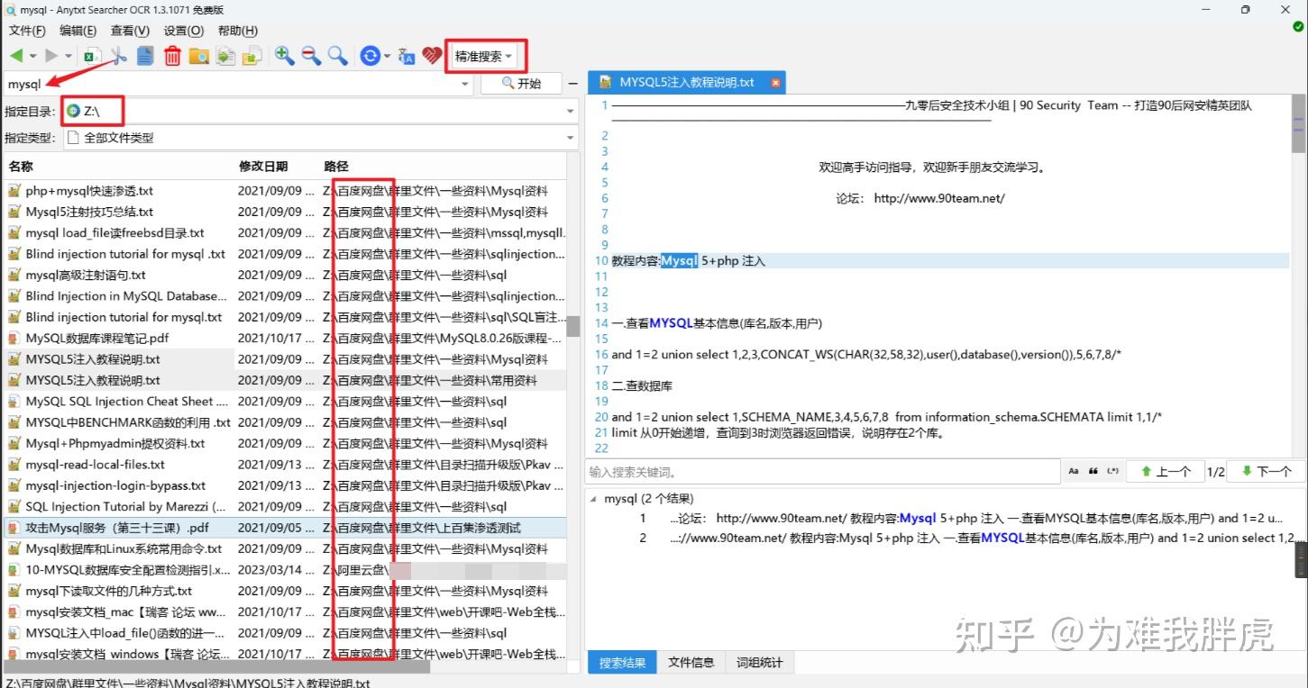Screen dimensions: 1308x688
Task: Activate the Zoom In magnifier icon
Action: click(x=283, y=55)
